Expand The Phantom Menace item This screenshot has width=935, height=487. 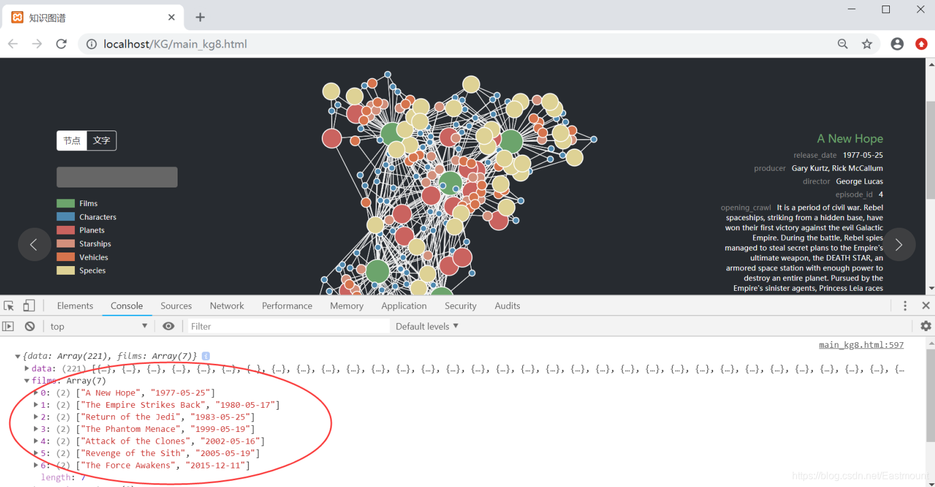coord(36,429)
